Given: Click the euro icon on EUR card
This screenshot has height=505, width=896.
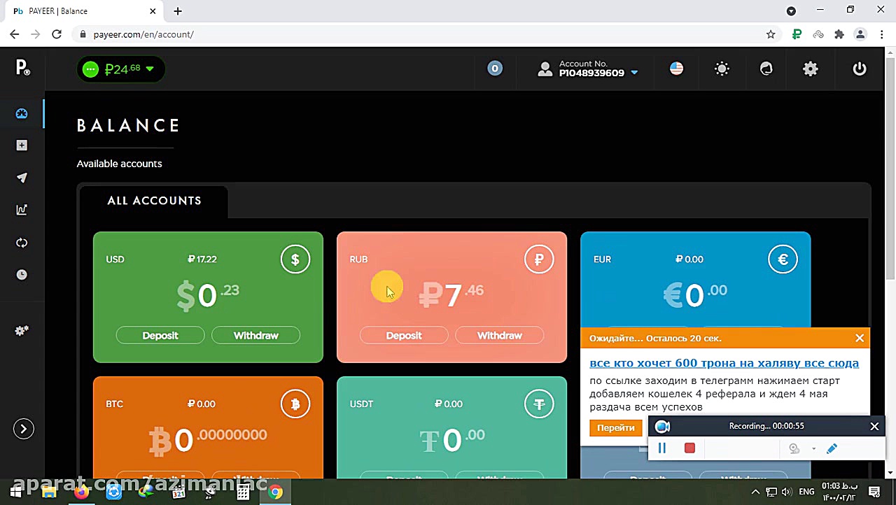Looking at the screenshot, I should pos(783,259).
